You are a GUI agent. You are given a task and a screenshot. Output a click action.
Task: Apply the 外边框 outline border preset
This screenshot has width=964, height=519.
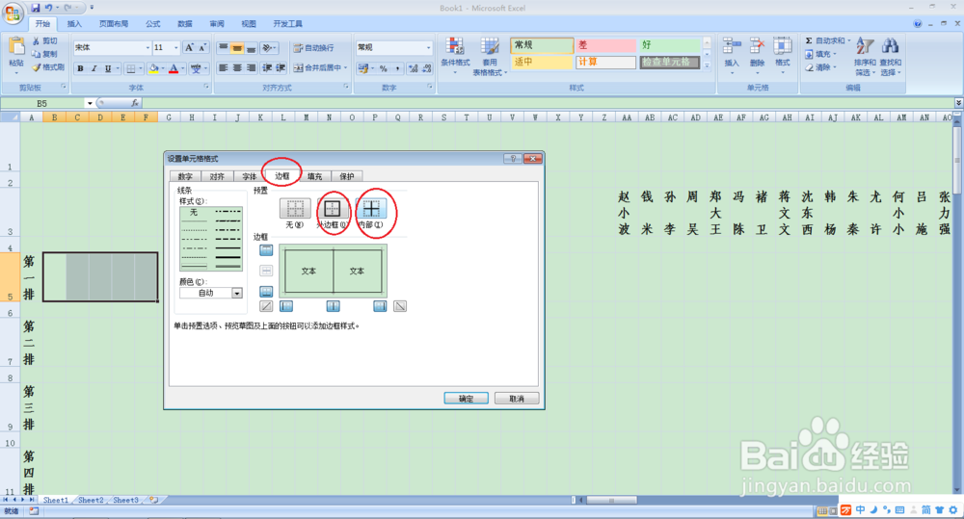(x=332, y=209)
